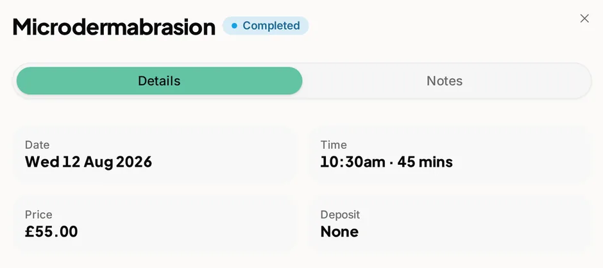The image size is (603, 268).
Task: Click the Price field label
Action: (x=38, y=215)
